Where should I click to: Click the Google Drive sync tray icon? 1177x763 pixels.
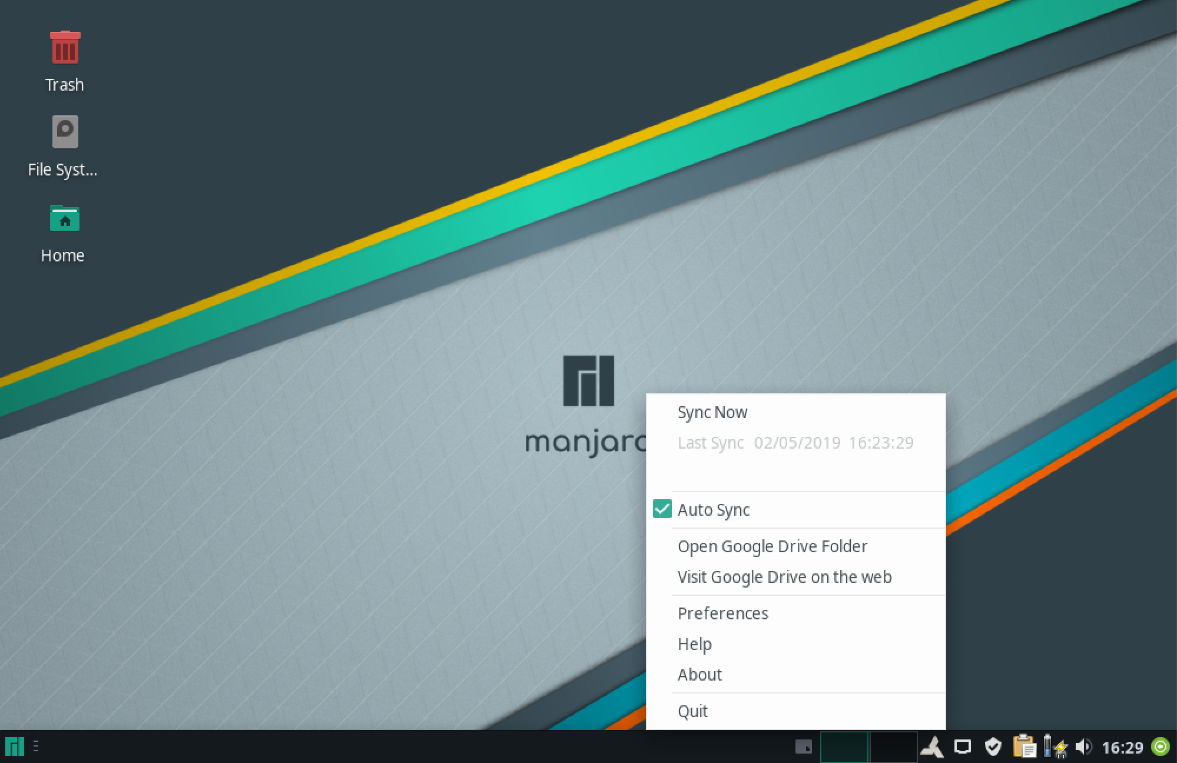[x=932, y=747]
